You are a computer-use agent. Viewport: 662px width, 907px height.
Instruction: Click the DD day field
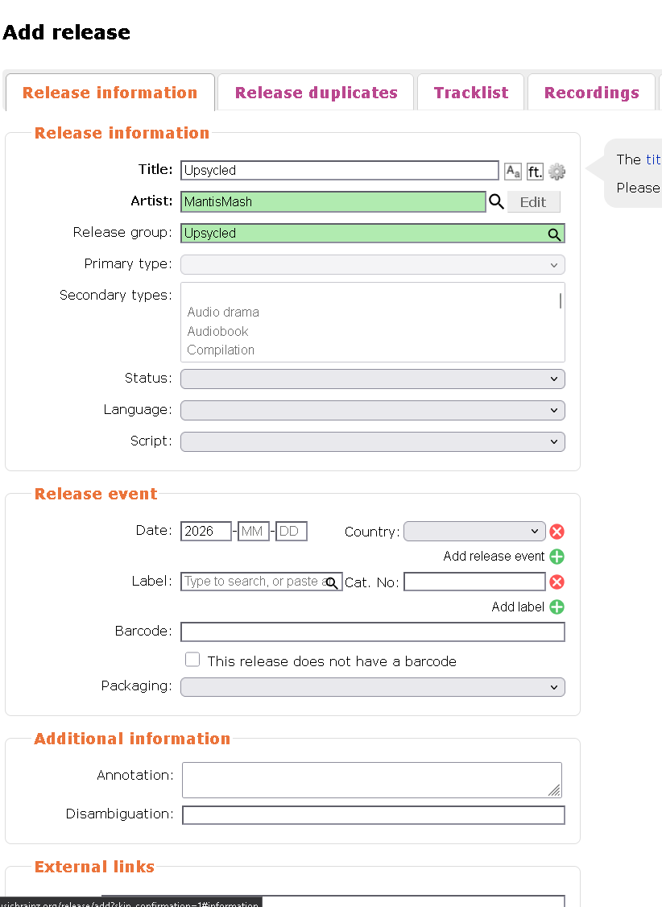292,531
